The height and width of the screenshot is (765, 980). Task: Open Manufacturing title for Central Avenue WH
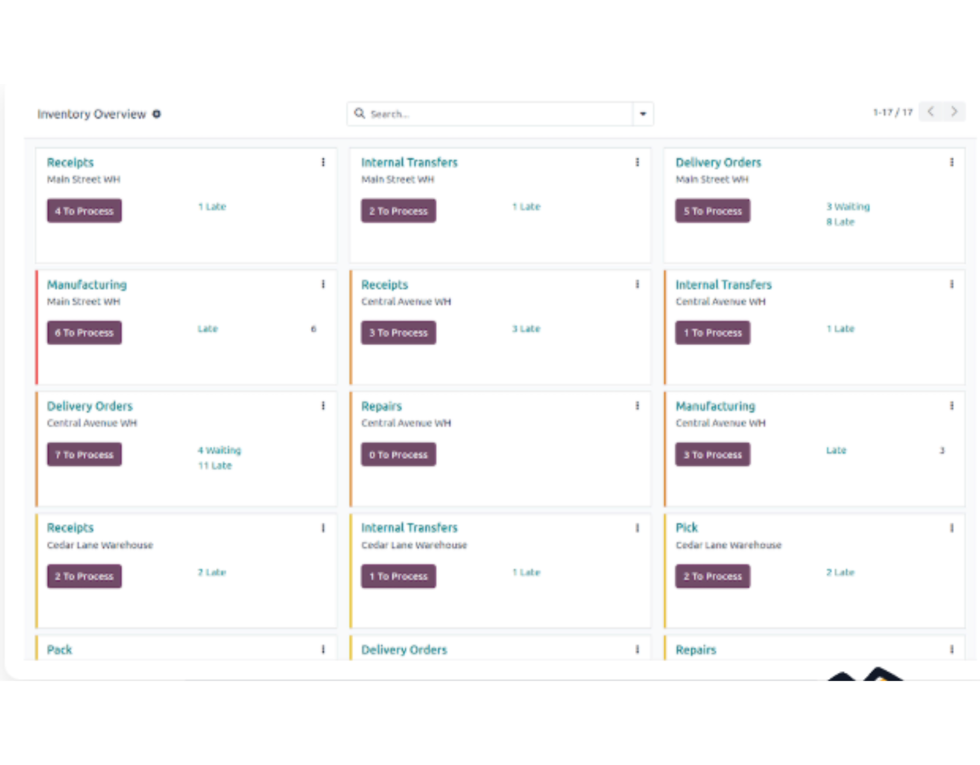click(715, 406)
